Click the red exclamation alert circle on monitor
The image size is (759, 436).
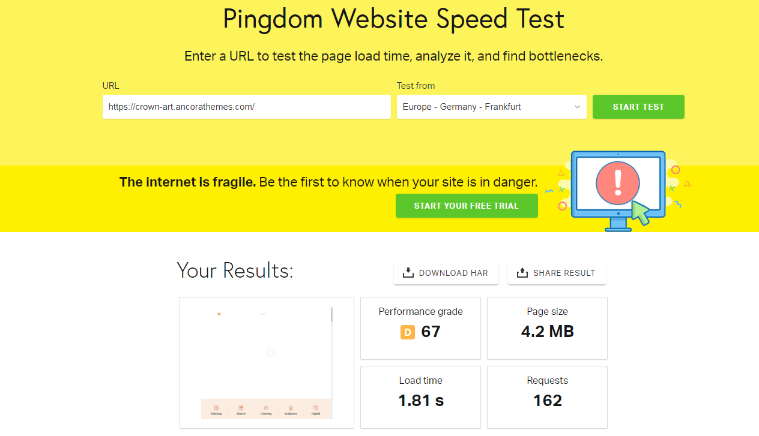618,183
